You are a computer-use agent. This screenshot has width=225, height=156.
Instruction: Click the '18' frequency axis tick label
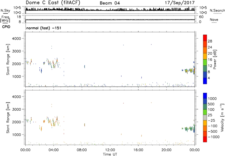tap(19, 17)
